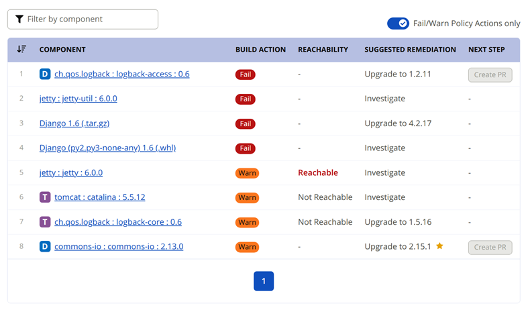The width and height of the screenshot is (532, 312).
Task: Open tomcat : catalina : 5.5.12 link
Action: pos(100,197)
